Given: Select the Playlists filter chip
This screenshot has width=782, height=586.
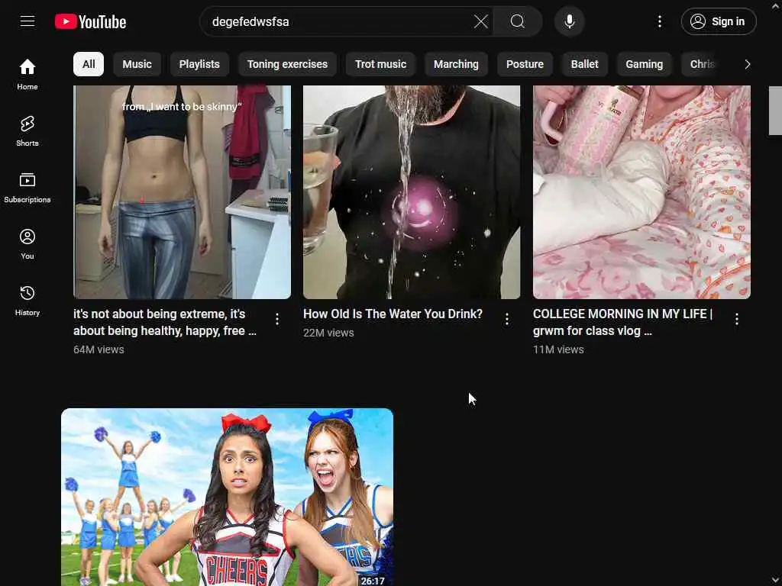Looking at the screenshot, I should pyautogui.click(x=199, y=64).
